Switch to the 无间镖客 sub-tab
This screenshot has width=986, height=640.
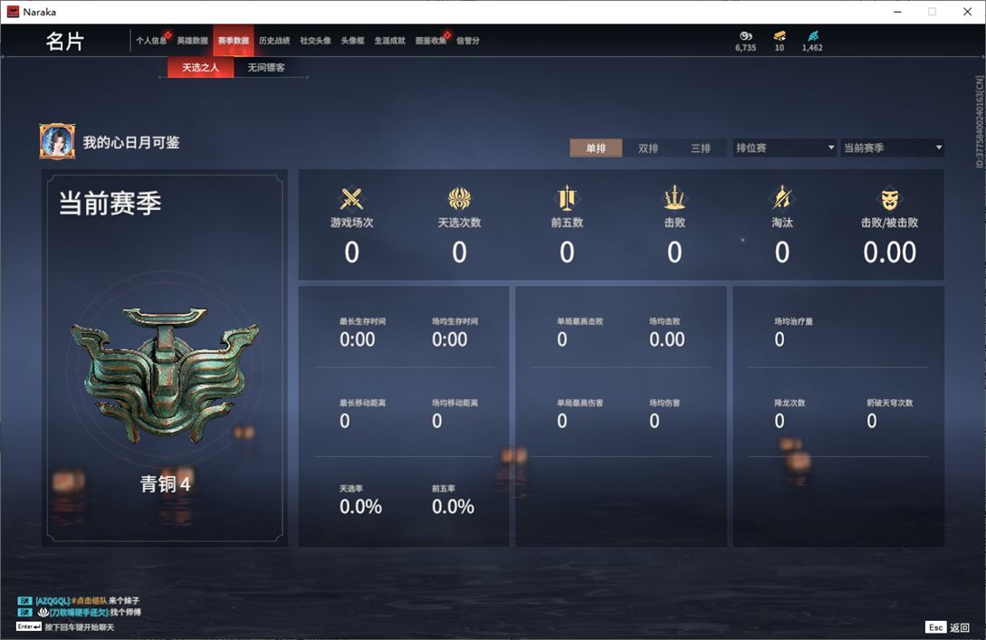pos(266,67)
